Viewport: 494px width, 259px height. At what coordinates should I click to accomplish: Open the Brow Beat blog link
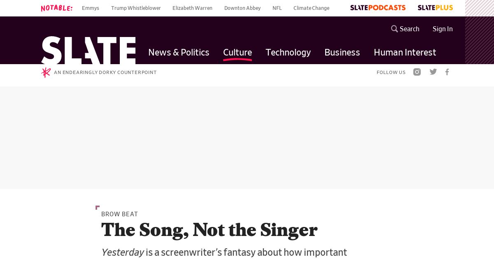point(119,214)
